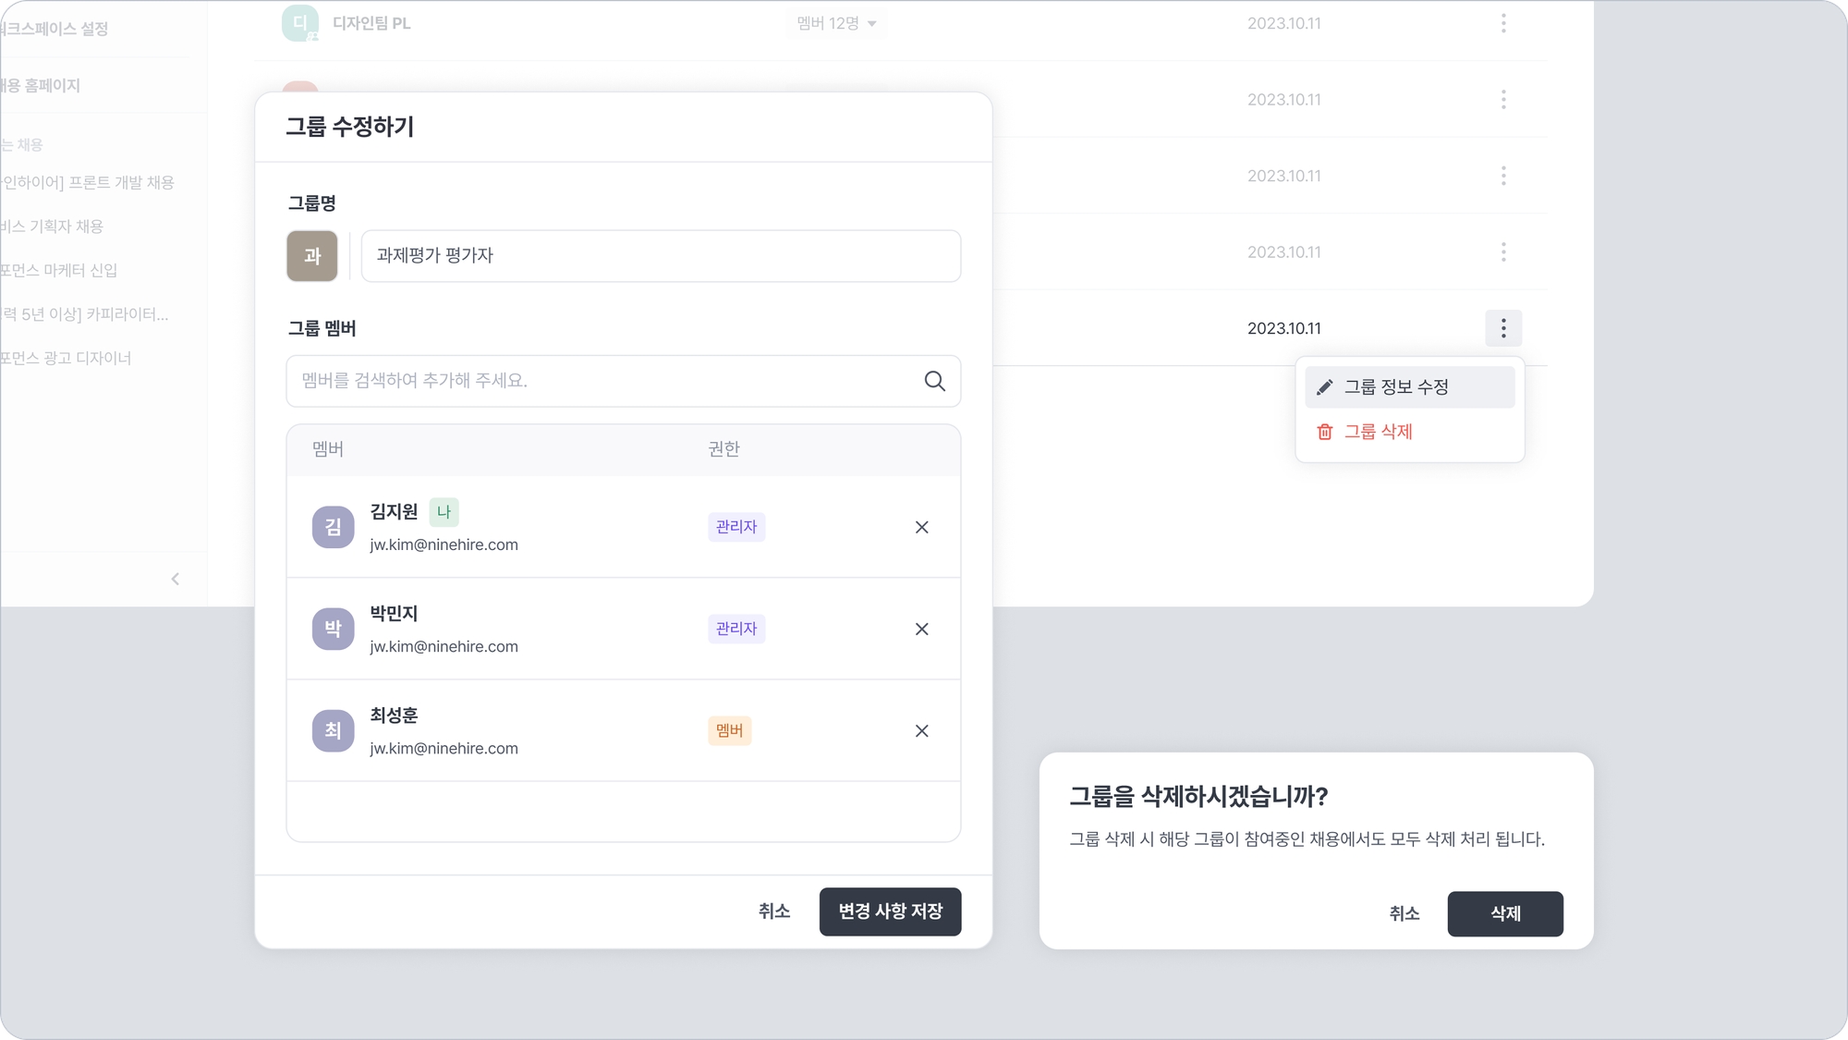This screenshot has width=1848, height=1040.
Task: Click 김지원's 관리자 role badge
Action: [736, 527]
